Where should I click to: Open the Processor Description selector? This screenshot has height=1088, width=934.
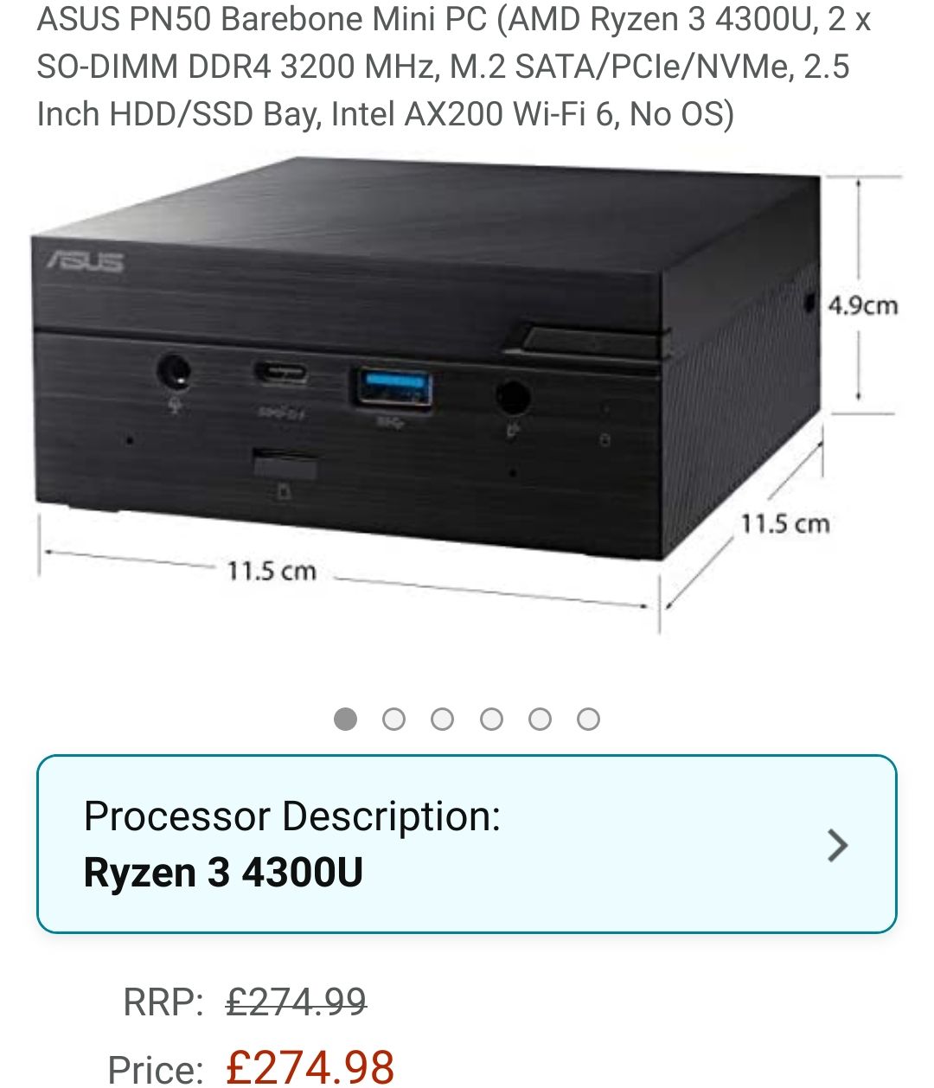[466, 844]
